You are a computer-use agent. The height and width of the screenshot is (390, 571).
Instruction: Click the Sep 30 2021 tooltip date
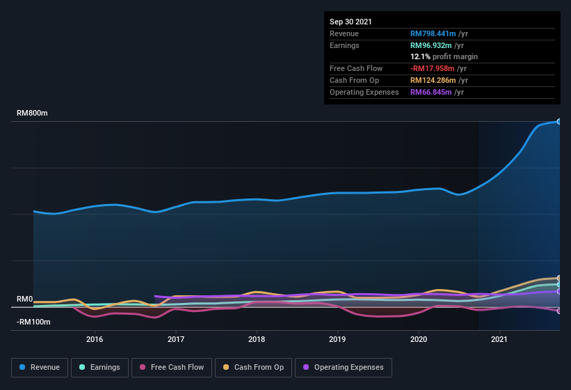pyautogui.click(x=351, y=22)
